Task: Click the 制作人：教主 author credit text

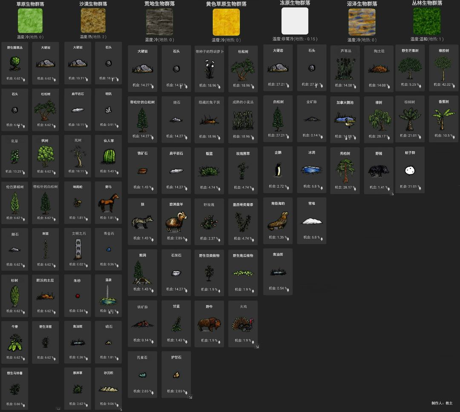Action: click(442, 403)
